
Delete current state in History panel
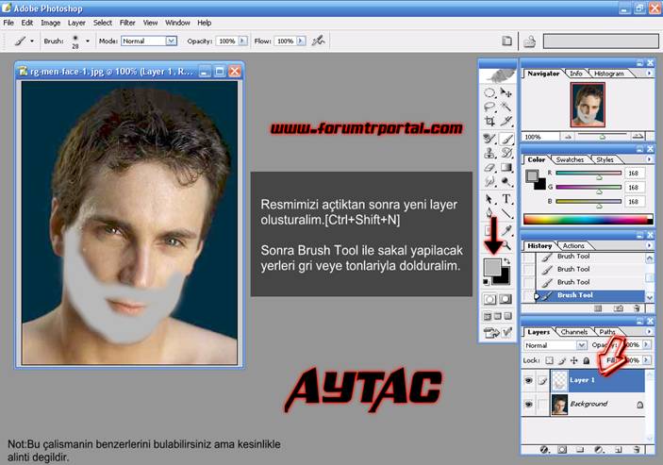(x=637, y=308)
